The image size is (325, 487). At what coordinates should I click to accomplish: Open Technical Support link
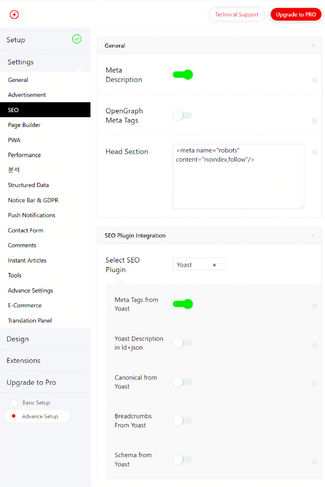(237, 15)
